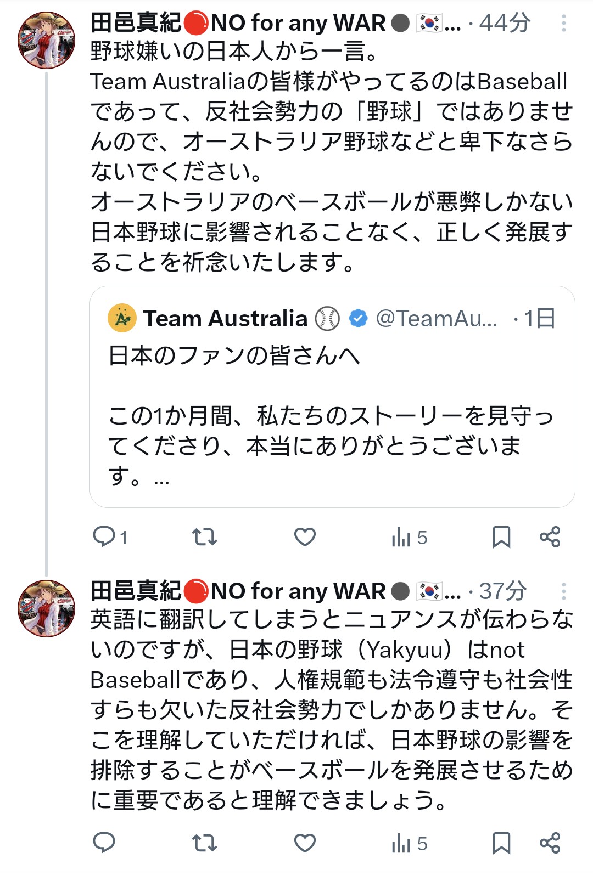
Task: Open more options on first tweet
Action: tap(563, 23)
